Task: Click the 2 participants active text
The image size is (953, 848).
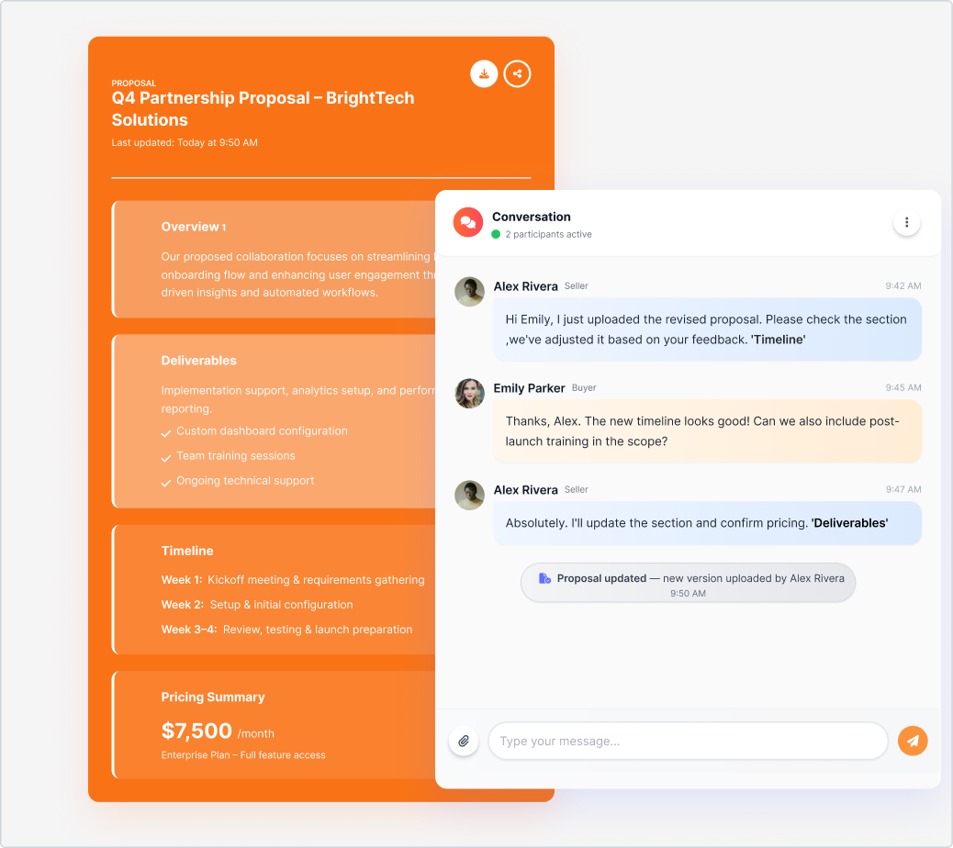Action: point(548,234)
